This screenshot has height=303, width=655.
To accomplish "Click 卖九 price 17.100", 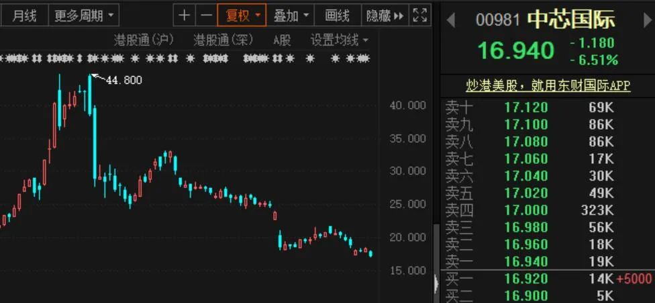I will click(526, 124).
